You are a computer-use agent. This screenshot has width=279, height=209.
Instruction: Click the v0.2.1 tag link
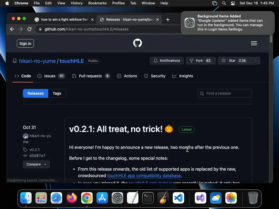click(34, 150)
